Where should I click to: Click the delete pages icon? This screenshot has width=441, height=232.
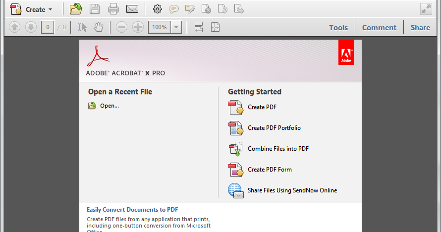click(x=206, y=9)
